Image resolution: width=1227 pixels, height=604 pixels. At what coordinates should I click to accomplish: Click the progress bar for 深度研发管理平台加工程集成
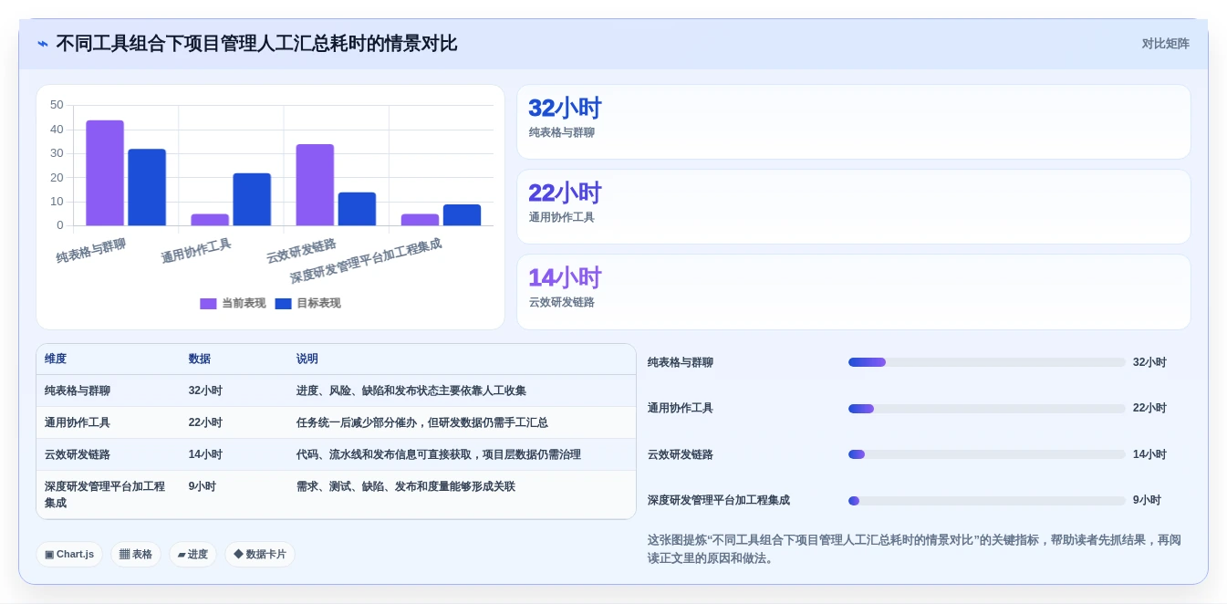coord(987,500)
